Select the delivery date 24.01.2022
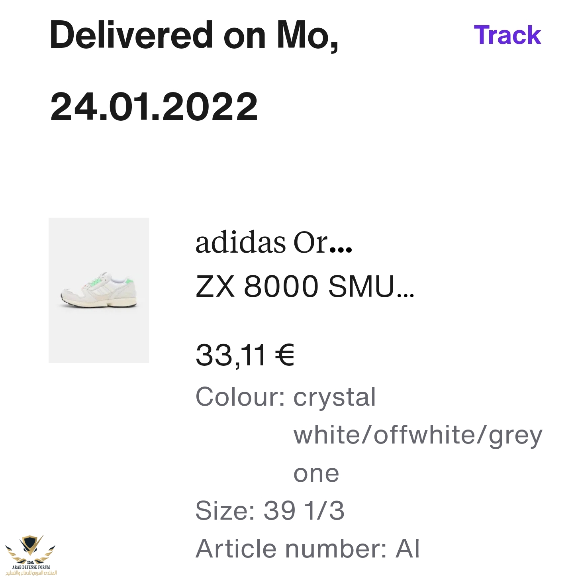572x577 pixels. click(154, 106)
